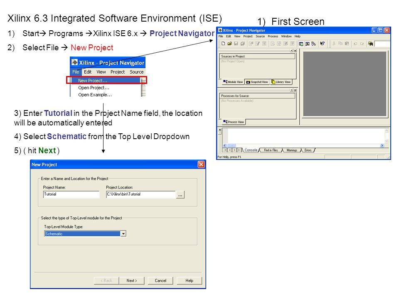Switch to the Snapshot View tab
Screen dimensions: 399x299
click(257, 82)
